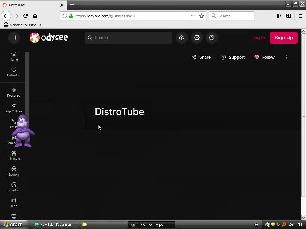The image size is (306, 229).
Task: Open the folder taskbar item
Action: (103, 225)
